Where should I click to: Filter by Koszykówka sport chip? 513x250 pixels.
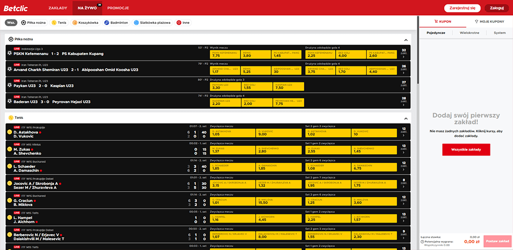[86, 23]
